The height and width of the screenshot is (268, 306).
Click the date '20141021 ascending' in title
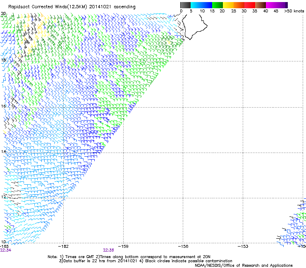click(112, 7)
